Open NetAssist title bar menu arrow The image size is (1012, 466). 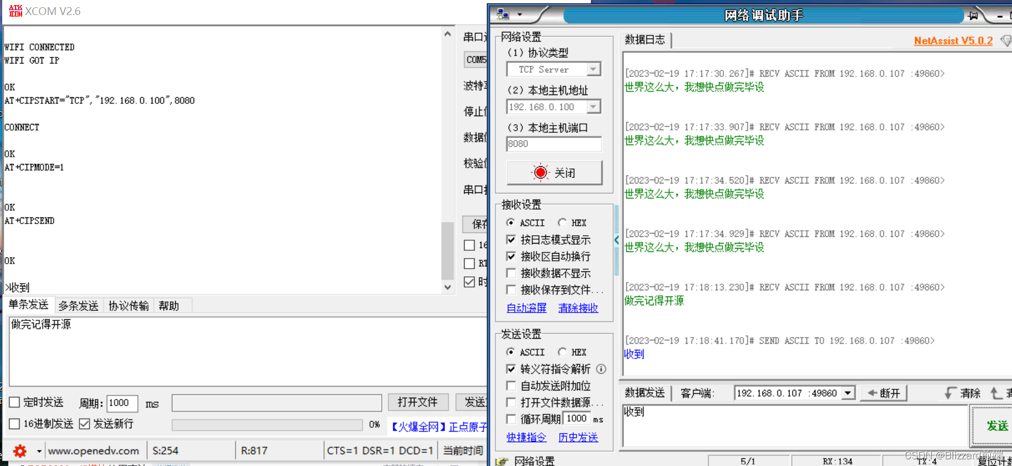click(520, 14)
